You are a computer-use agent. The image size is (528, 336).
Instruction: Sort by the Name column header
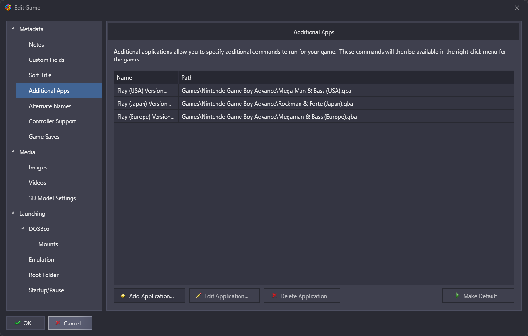(146, 77)
